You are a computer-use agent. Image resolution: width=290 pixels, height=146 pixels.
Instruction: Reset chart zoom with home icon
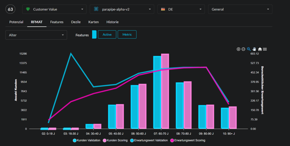(x=260, y=49)
